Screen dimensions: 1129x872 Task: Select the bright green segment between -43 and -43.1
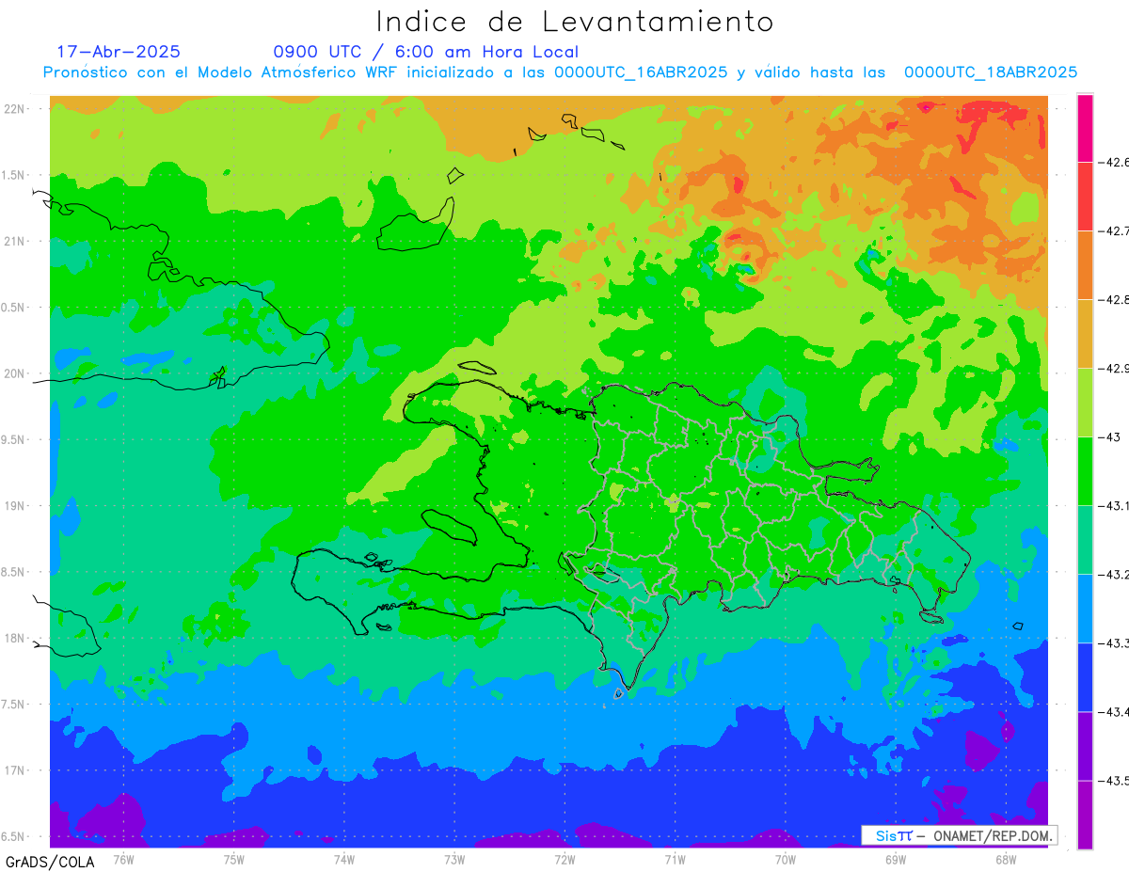[1085, 470]
